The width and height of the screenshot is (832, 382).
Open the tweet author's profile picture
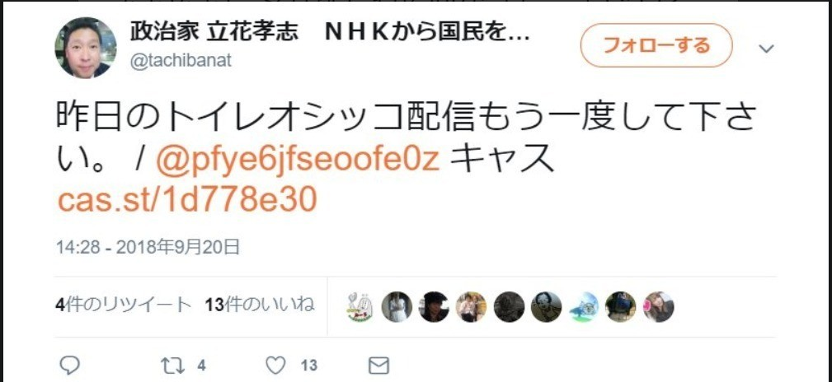pos(86,48)
